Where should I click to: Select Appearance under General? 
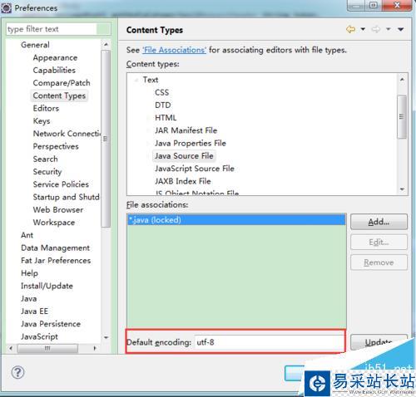pyautogui.click(x=55, y=57)
